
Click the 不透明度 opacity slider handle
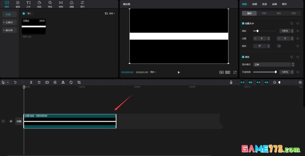coord(276,72)
